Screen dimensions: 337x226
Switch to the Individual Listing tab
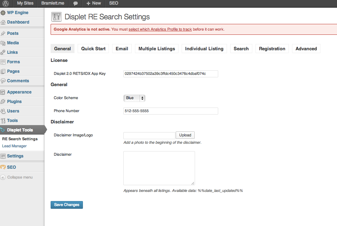pos(204,49)
